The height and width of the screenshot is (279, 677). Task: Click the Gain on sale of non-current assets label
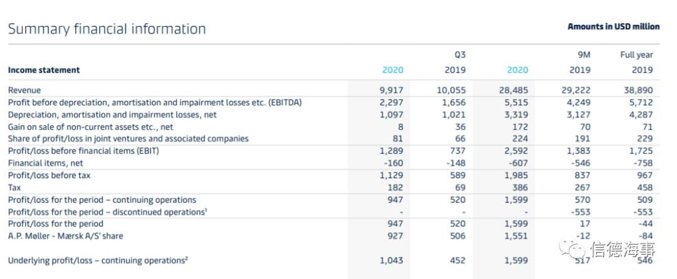coord(91,127)
